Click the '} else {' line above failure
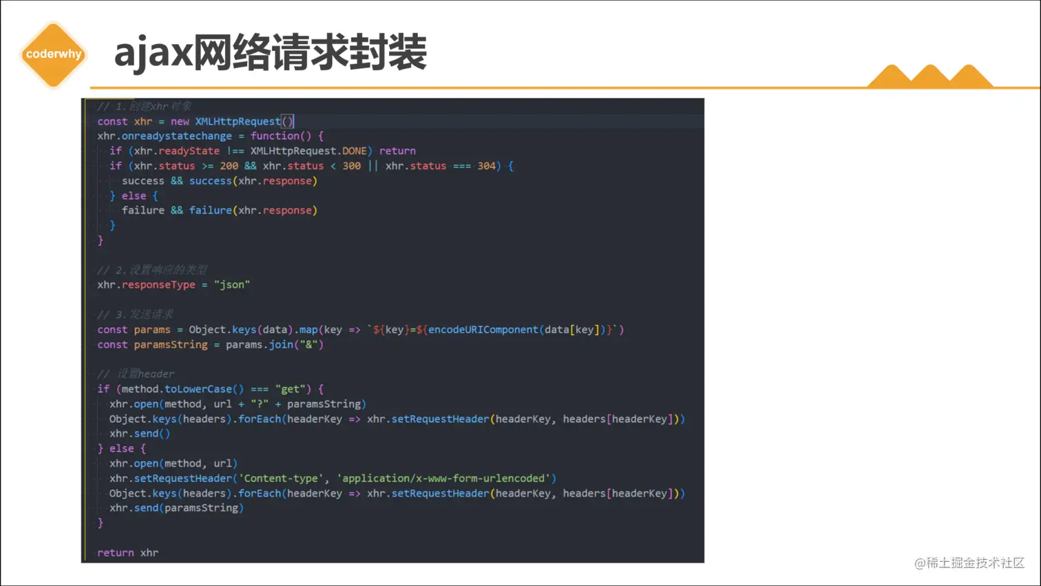1041x586 pixels. [x=134, y=196]
